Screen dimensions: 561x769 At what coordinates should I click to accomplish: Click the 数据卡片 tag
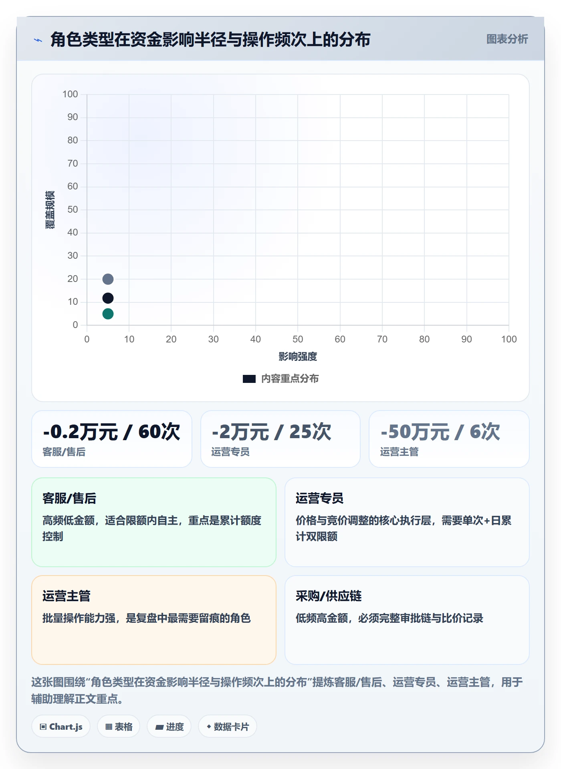(228, 727)
